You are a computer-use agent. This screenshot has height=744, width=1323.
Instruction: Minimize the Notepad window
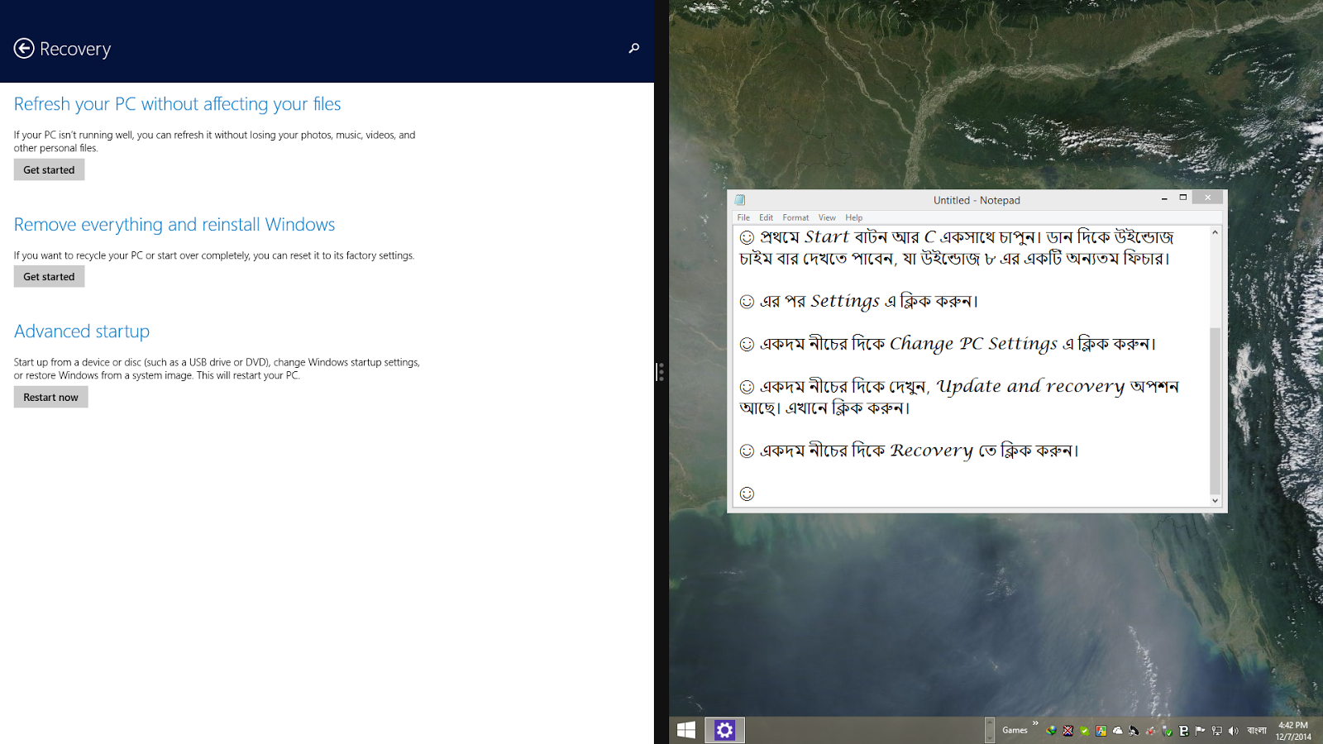1164,198
